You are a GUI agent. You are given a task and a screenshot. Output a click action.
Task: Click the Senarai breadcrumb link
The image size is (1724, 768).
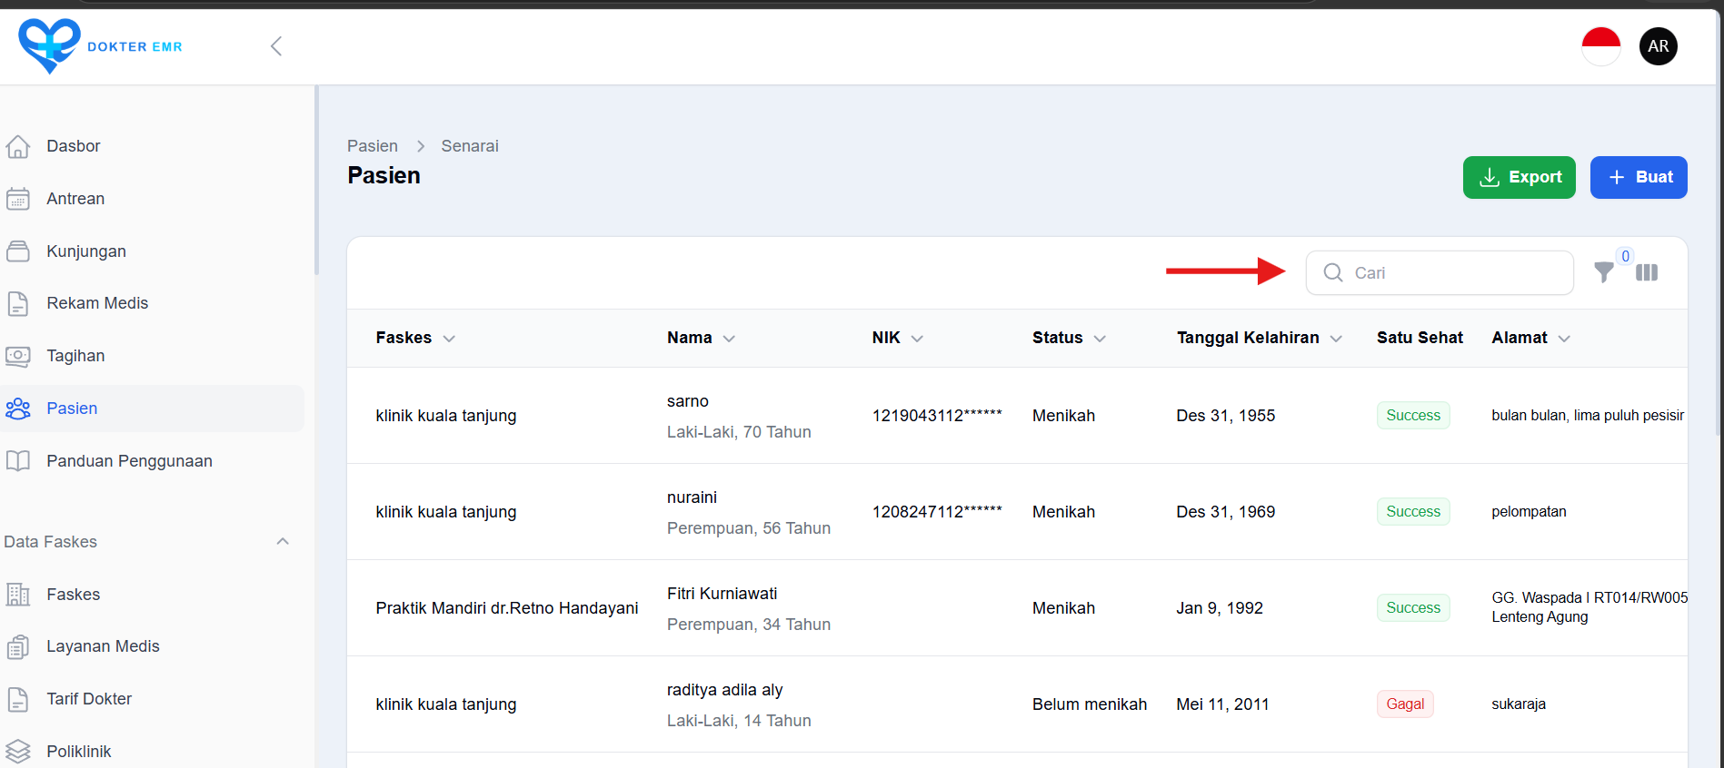pyautogui.click(x=470, y=146)
